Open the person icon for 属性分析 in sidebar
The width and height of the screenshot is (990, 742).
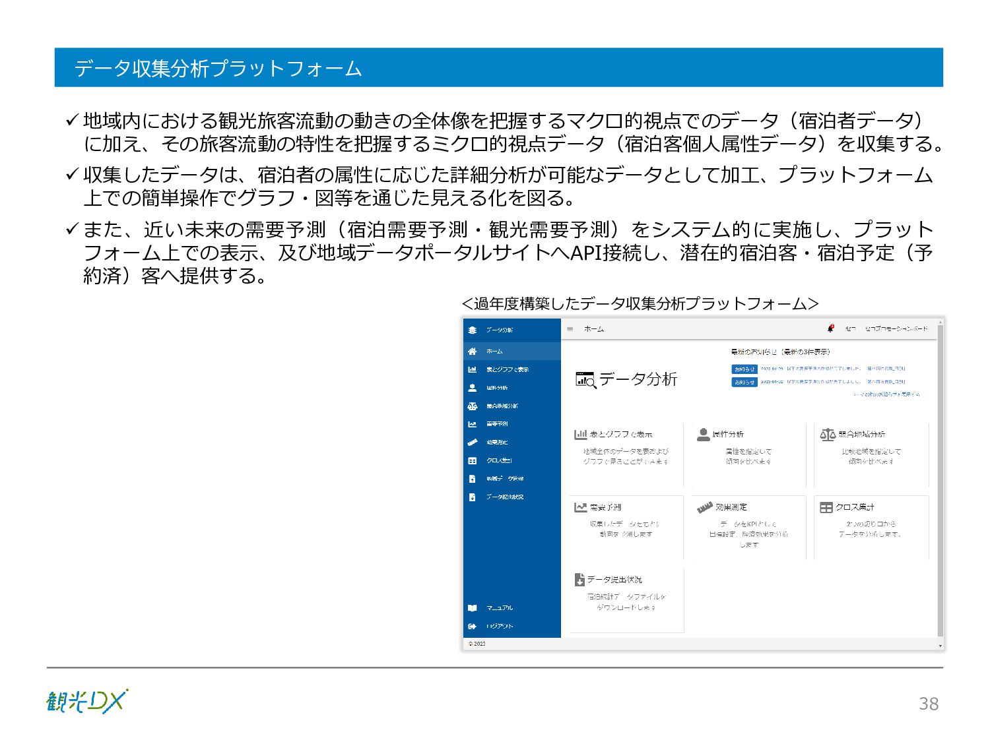point(472,388)
